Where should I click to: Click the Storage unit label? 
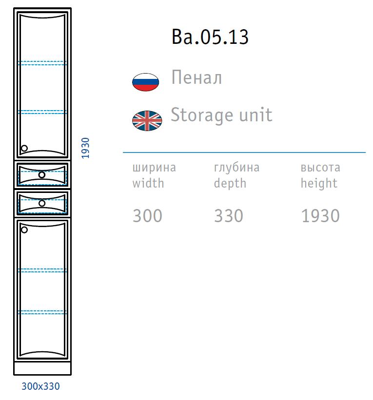[x=221, y=115]
